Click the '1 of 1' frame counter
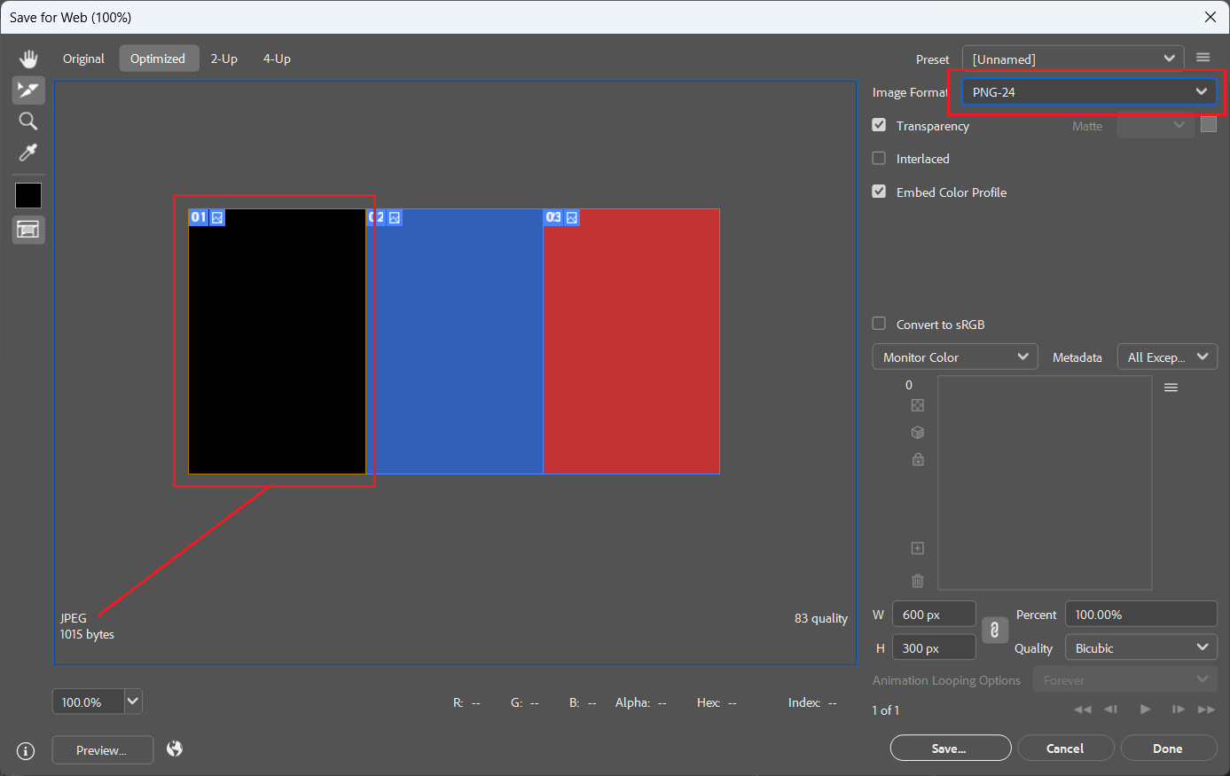This screenshot has width=1230, height=776. point(886,709)
